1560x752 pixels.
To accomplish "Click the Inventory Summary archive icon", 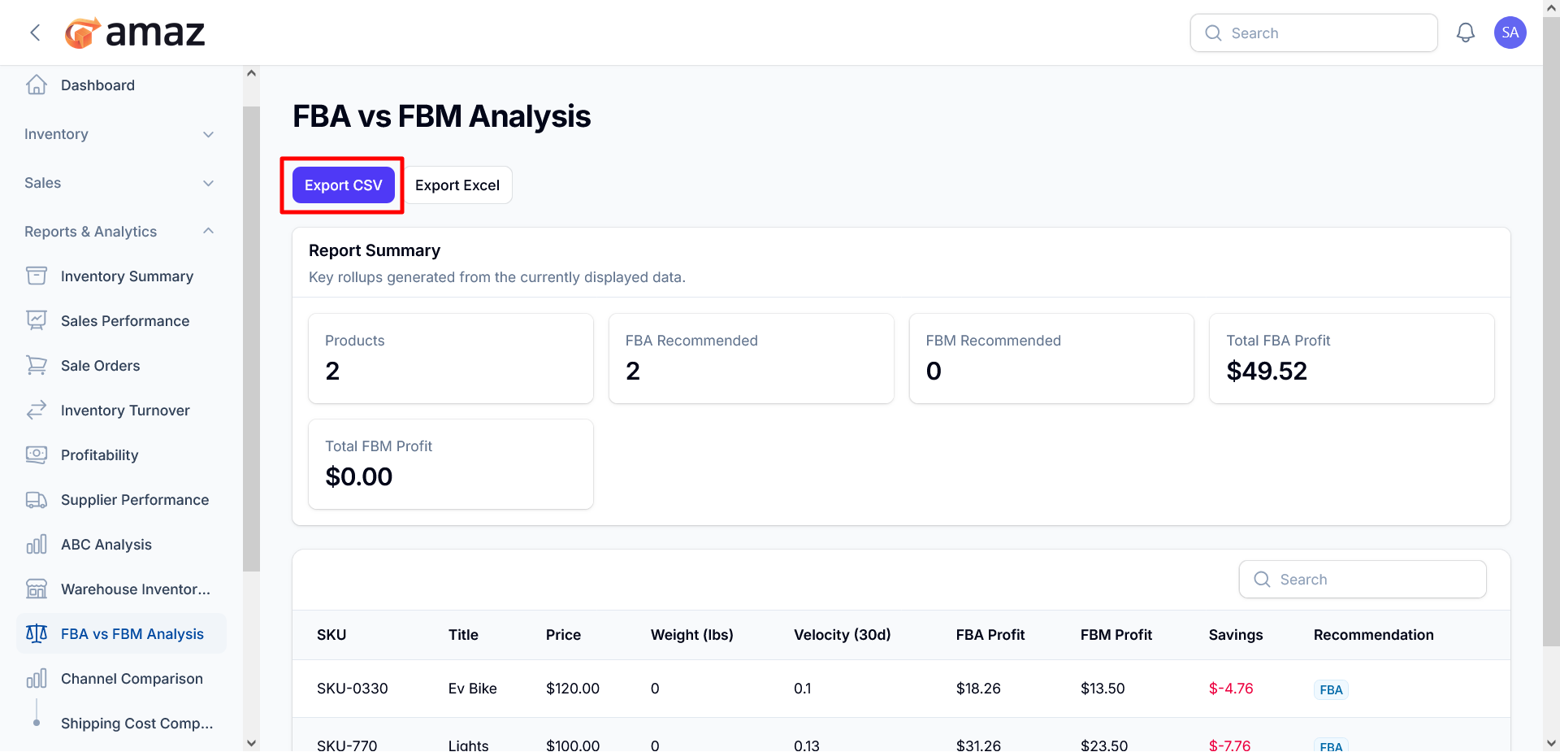I will click(37, 276).
